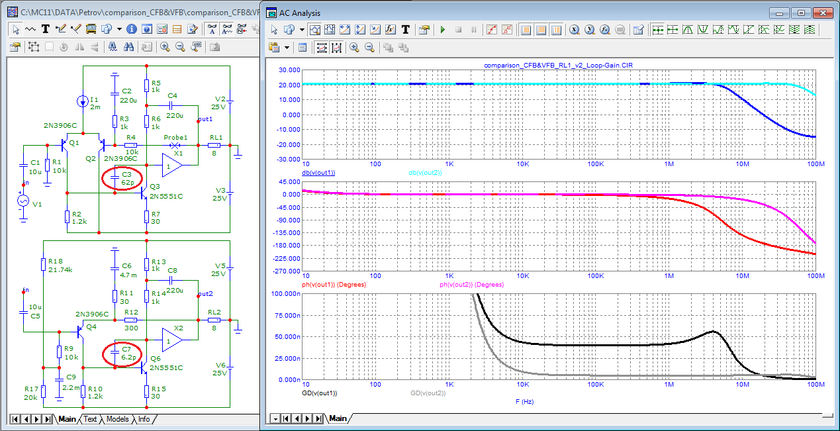Open the page list dropdown at the AC Analysis bottom left

[274, 418]
